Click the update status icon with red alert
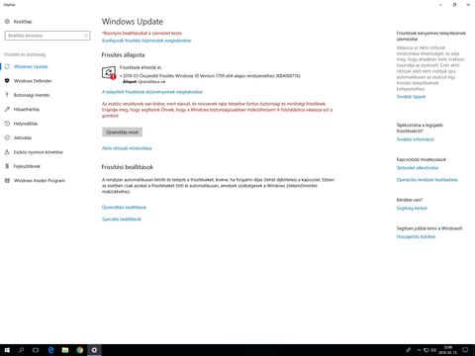 point(109,73)
